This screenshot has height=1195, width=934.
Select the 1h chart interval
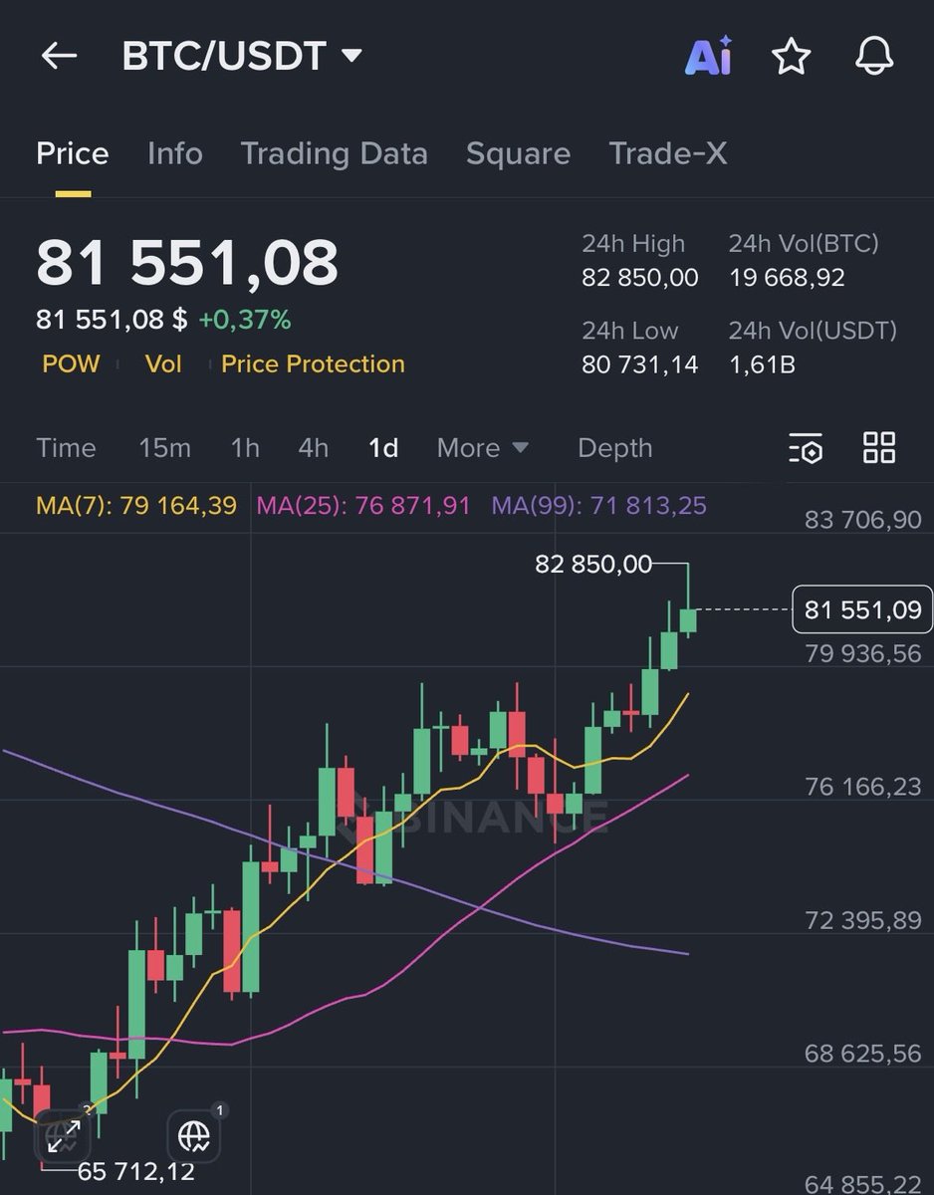[x=245, y=448]
